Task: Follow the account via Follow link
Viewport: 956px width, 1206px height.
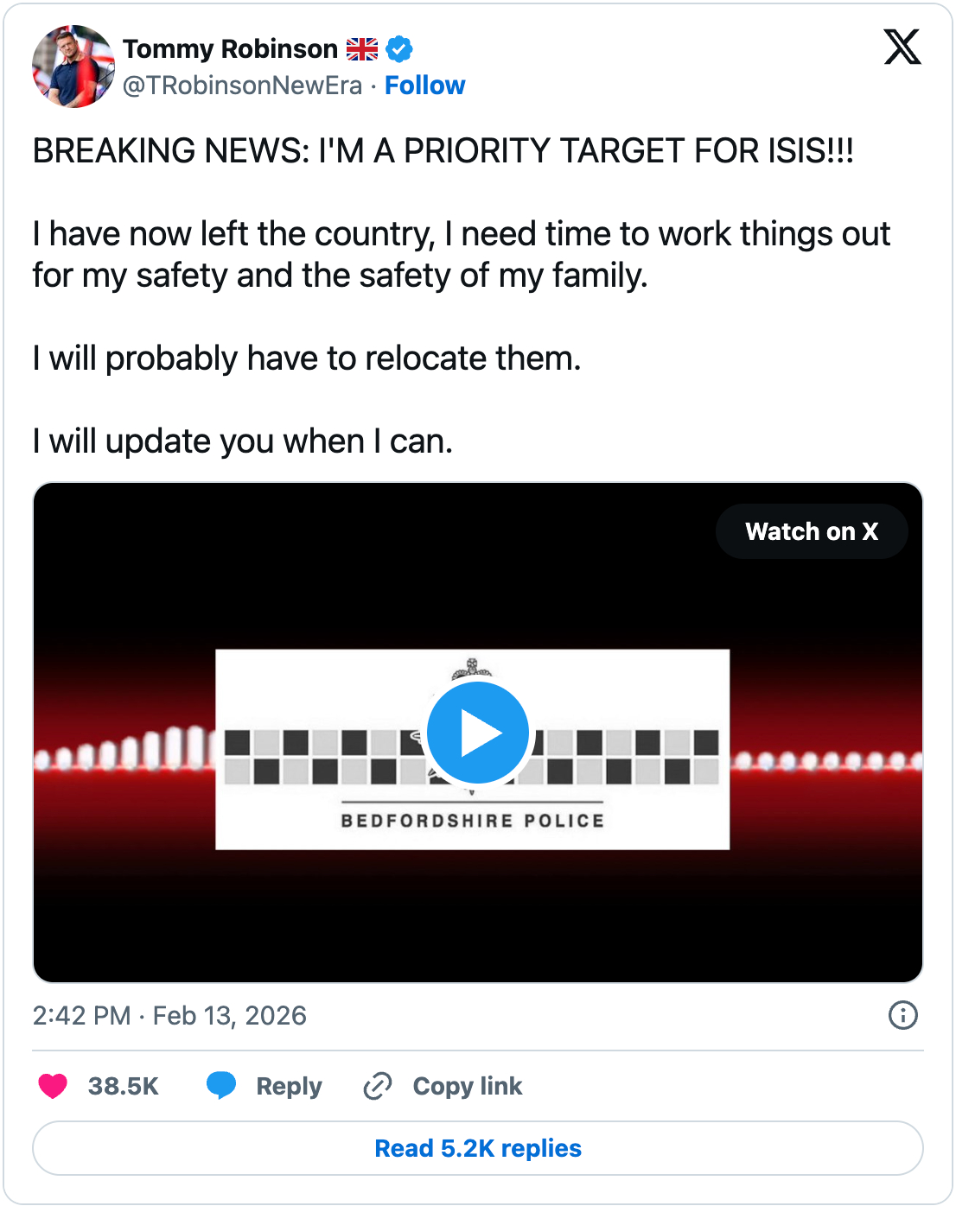Action: [424, 86]
